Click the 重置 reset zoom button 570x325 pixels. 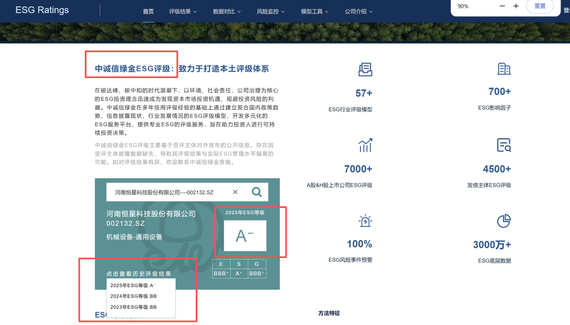pyautogui.click(x=540, y=6)
